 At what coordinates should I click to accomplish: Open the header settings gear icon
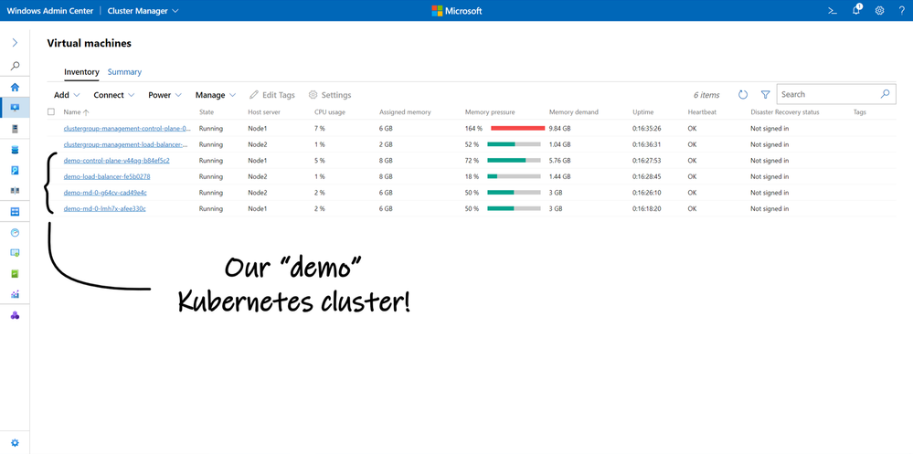(x=880, y=10)
